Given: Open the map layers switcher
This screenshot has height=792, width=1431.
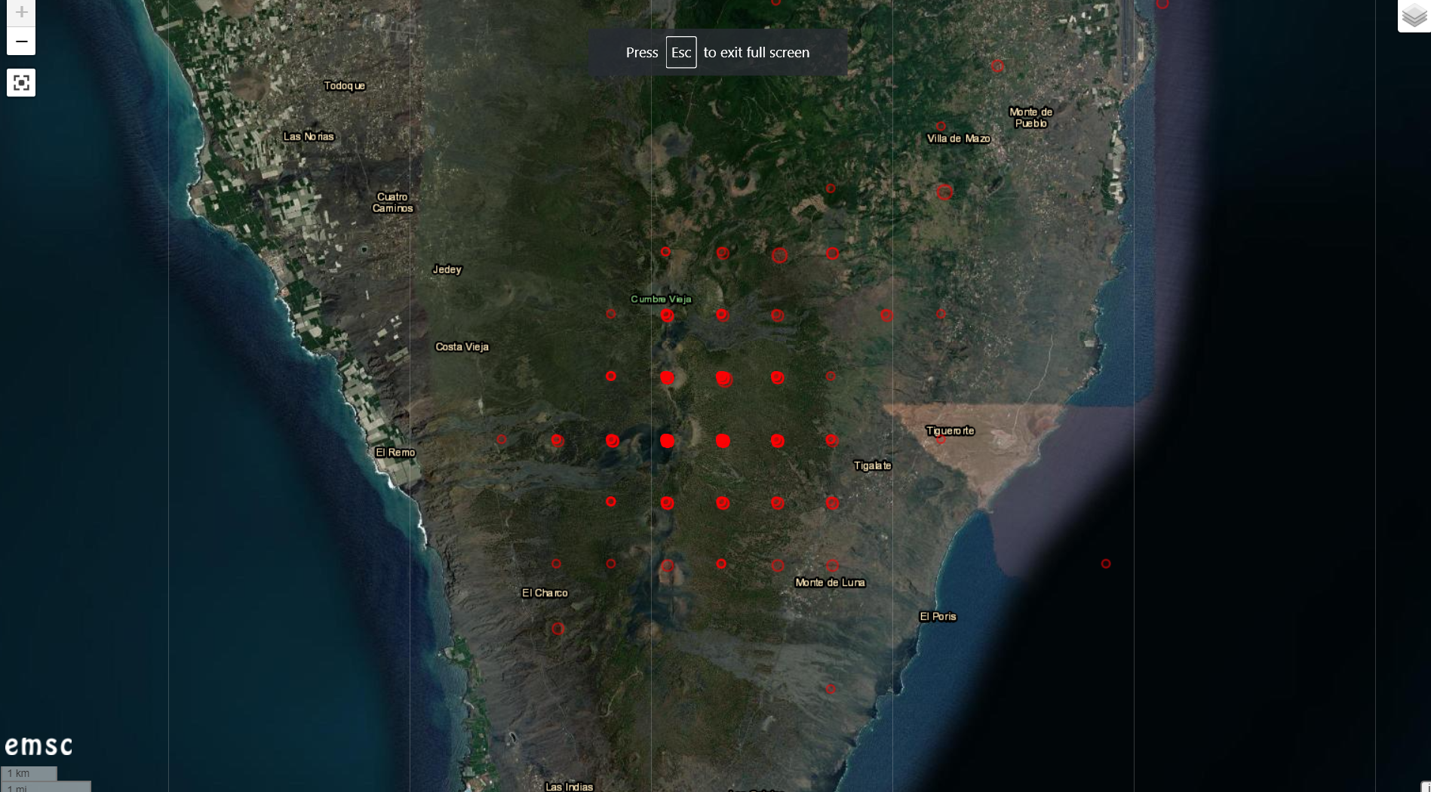Looking at the screenshot, I should tap(1414, 15).
